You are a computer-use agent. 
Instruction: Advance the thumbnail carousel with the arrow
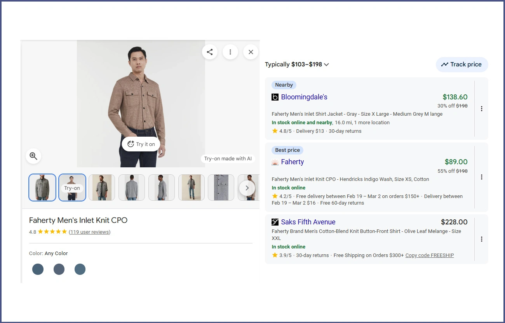click(247, 188)
